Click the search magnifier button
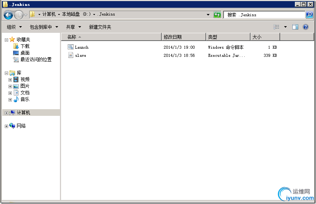316x204 pixels. (x=309, y=15)
